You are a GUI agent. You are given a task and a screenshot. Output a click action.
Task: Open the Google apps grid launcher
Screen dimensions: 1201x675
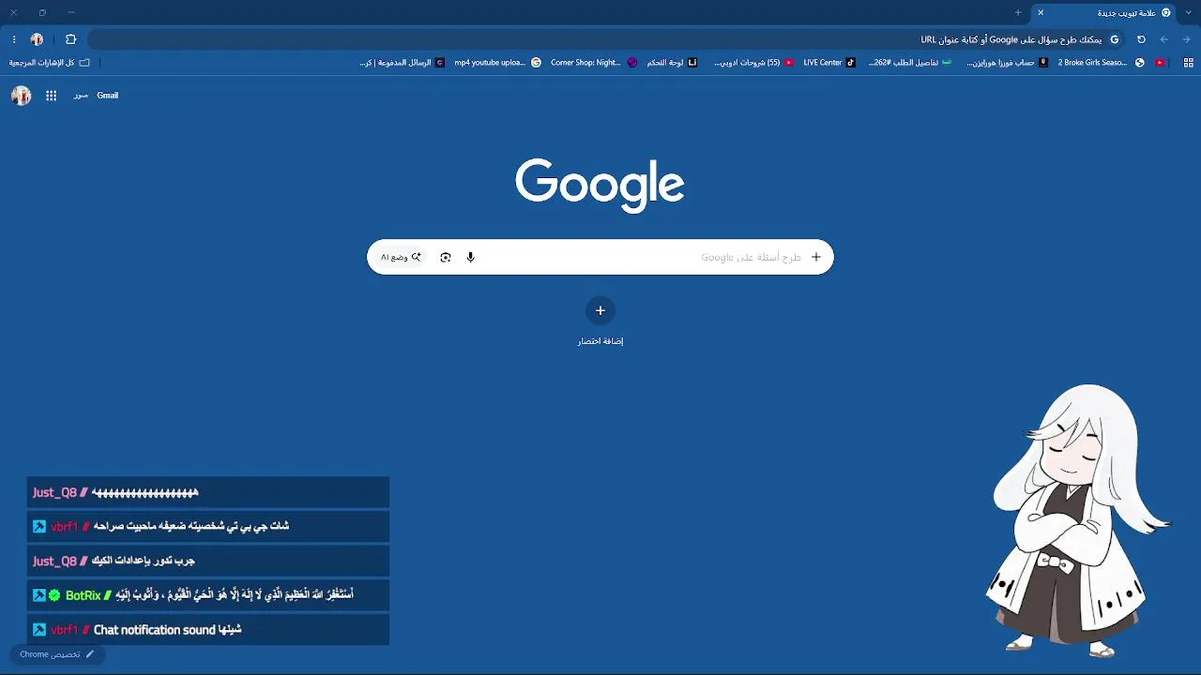click(x=52, y=96)
